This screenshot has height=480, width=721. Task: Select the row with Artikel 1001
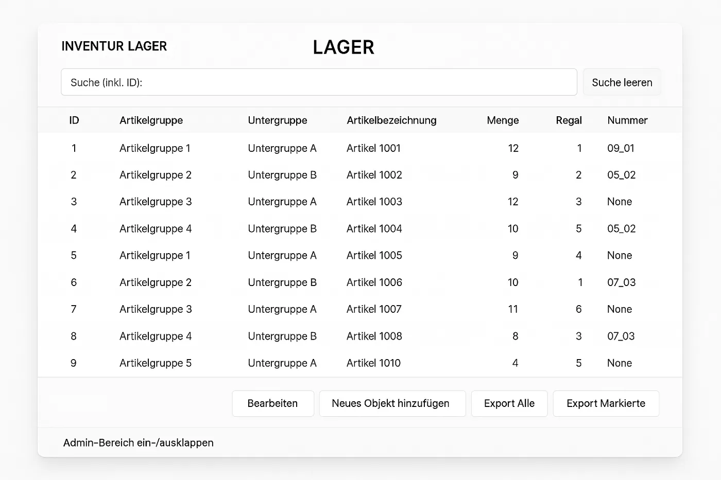pos(360,148)
